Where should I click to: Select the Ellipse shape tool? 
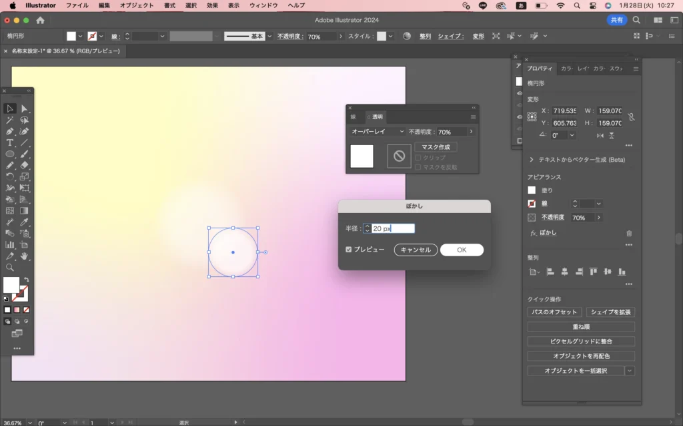10,154
